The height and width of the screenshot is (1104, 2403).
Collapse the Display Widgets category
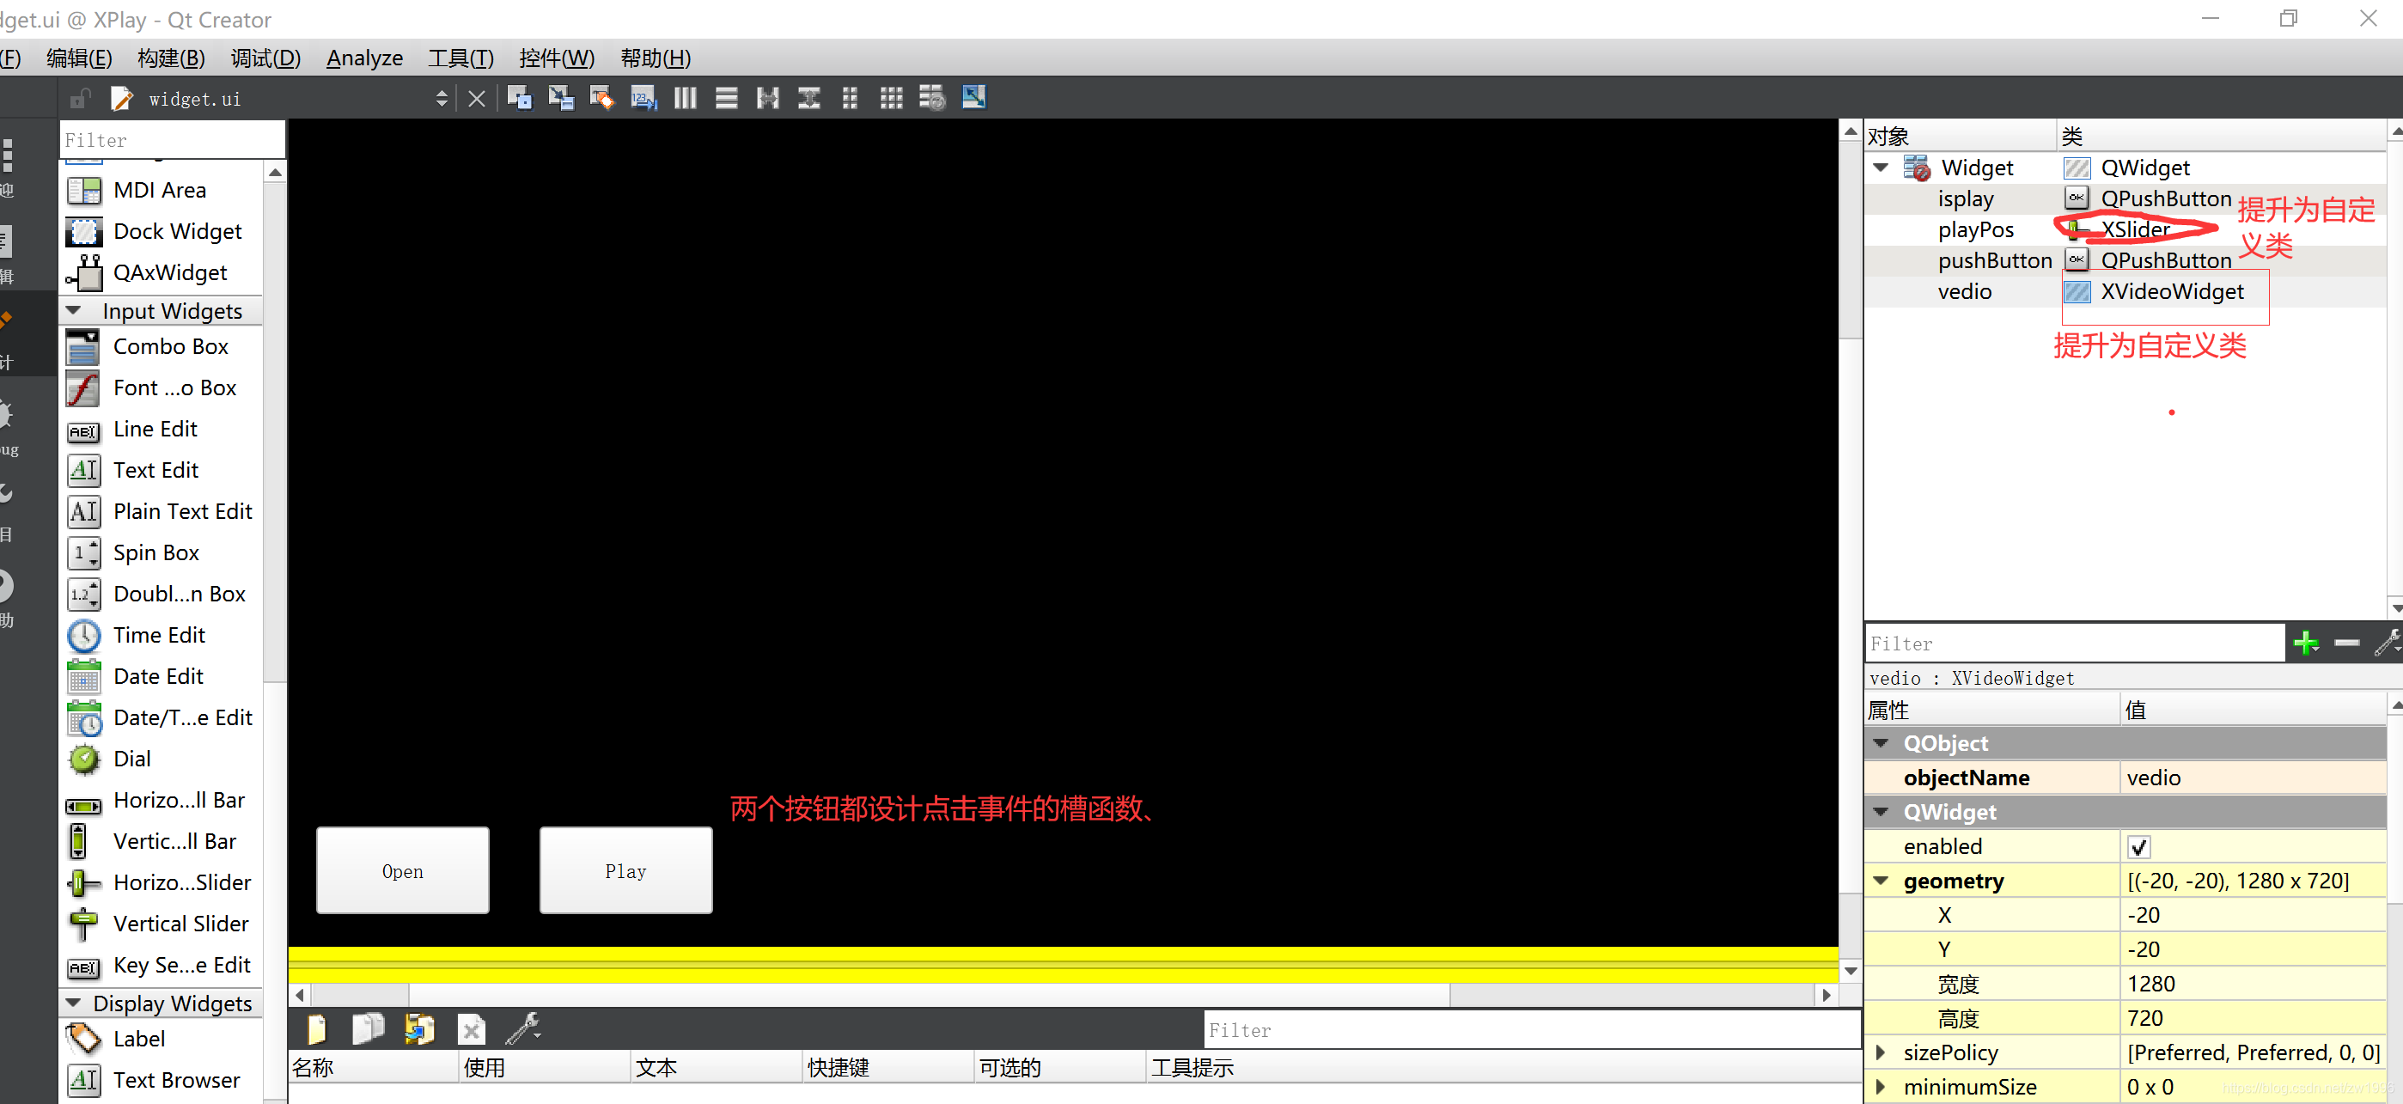tap(74, 1003)
